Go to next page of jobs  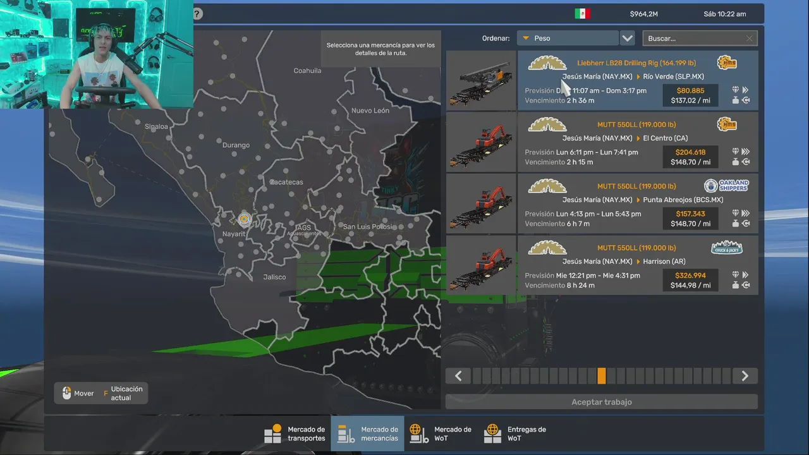pyautogui.click(x=745, y=376)
